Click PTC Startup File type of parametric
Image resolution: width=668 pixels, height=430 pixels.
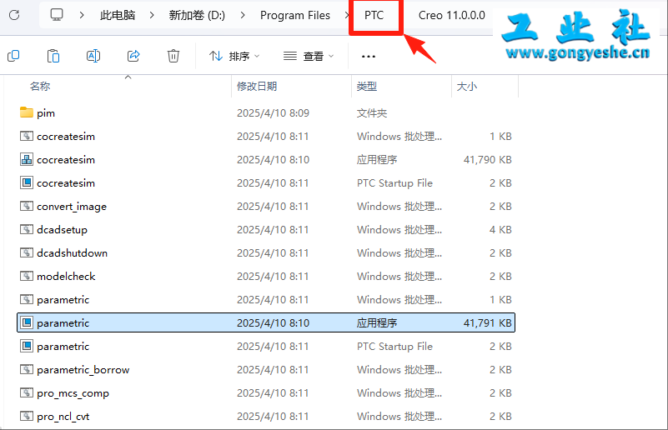394,347
